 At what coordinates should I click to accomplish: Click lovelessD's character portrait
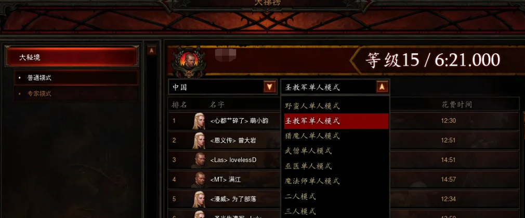coord(199,160)
